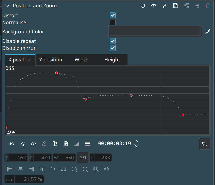
Task: Enable the Normalise checkbox
Action: click(x=113, y=22)
